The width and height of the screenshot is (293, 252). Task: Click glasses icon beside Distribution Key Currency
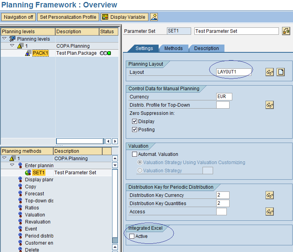tap(269, 195)
